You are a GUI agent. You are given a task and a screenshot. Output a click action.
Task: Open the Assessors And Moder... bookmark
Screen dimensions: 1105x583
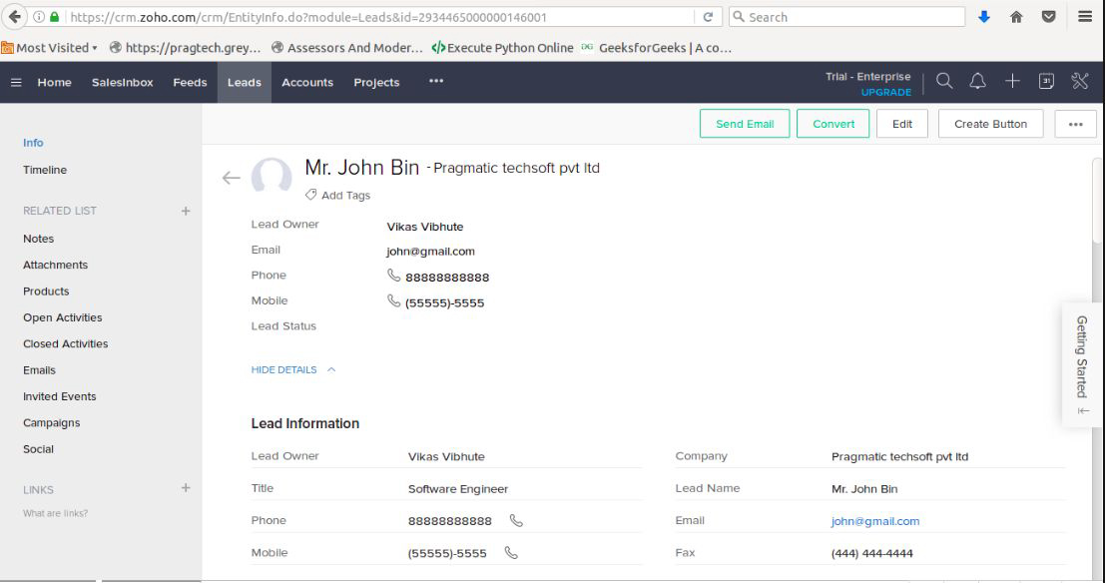coord(347,48)
